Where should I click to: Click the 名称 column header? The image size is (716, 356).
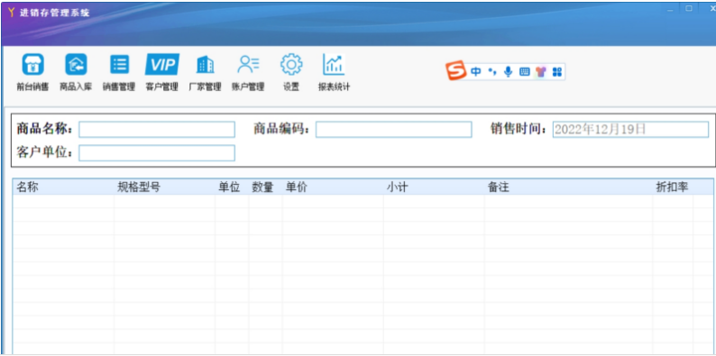(x=63, y=187)
